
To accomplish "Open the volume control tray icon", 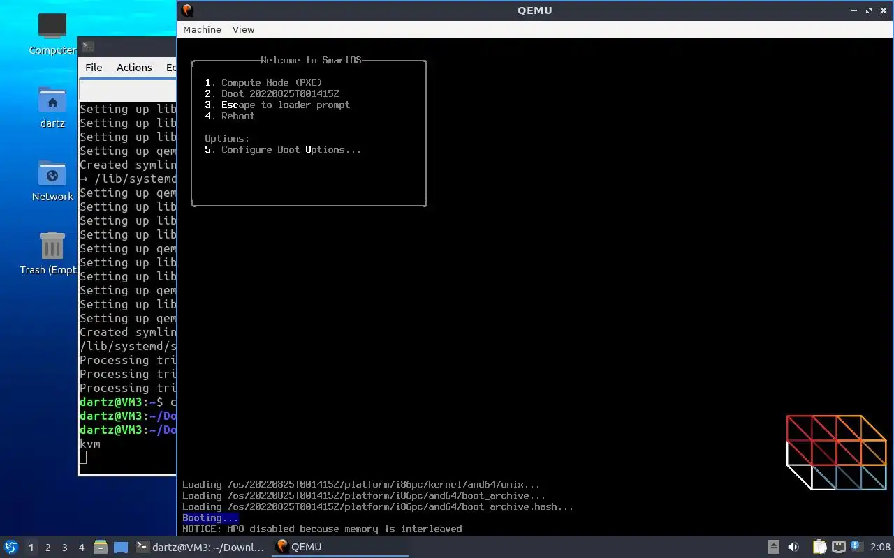I will 794,547.
